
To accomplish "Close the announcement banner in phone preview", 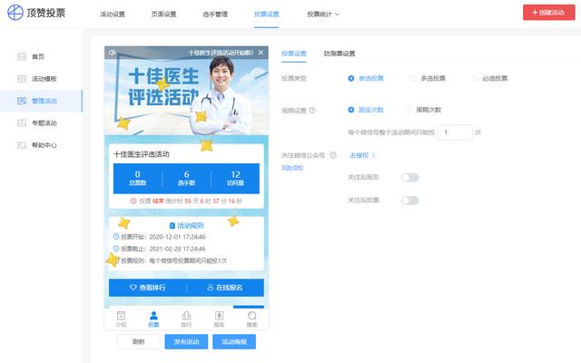I will click(x=261, y=54).
